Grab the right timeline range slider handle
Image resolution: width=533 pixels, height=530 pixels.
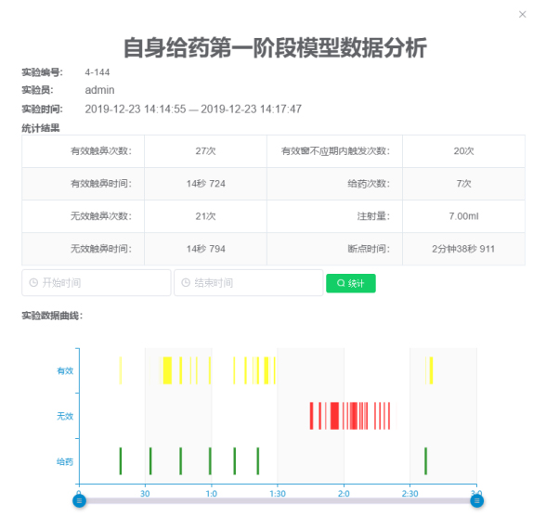coord(477,501)
